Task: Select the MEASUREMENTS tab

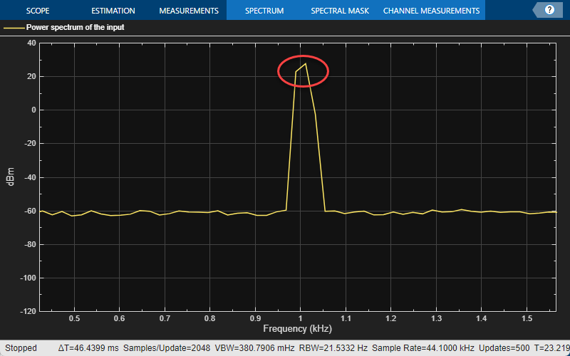Action: point(189,11)
